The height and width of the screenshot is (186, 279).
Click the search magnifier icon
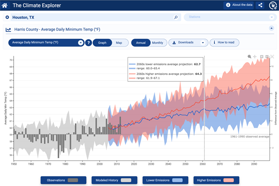176,18
